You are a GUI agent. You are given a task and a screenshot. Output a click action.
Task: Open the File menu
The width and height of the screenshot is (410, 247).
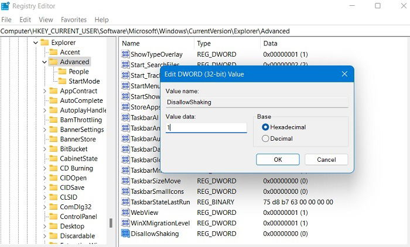click(x=6, y=19)
